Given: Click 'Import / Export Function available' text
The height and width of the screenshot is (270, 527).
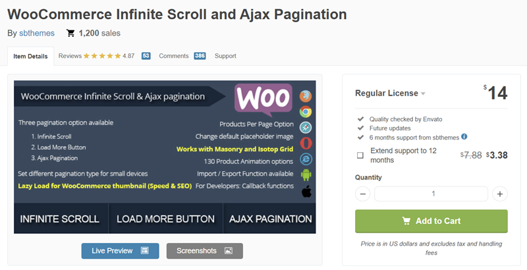Looking at the screenshot, I should coord(245,174).
